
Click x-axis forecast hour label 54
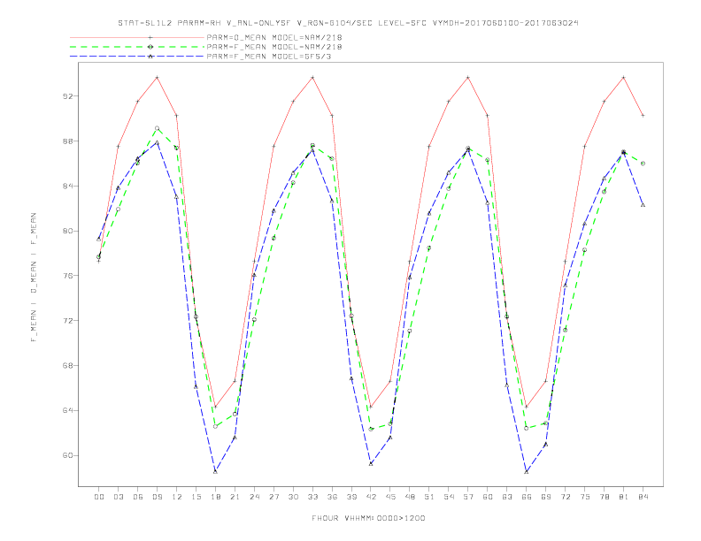coord(449,497)
